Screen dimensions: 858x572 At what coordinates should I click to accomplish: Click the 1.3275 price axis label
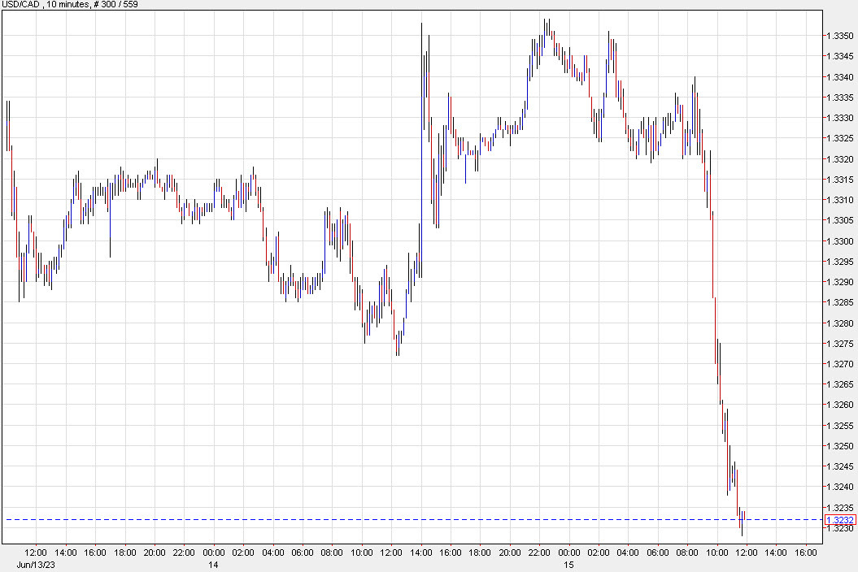pos(840,344)
